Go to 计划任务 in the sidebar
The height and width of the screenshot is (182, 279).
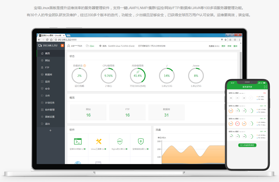coord(50,103)
